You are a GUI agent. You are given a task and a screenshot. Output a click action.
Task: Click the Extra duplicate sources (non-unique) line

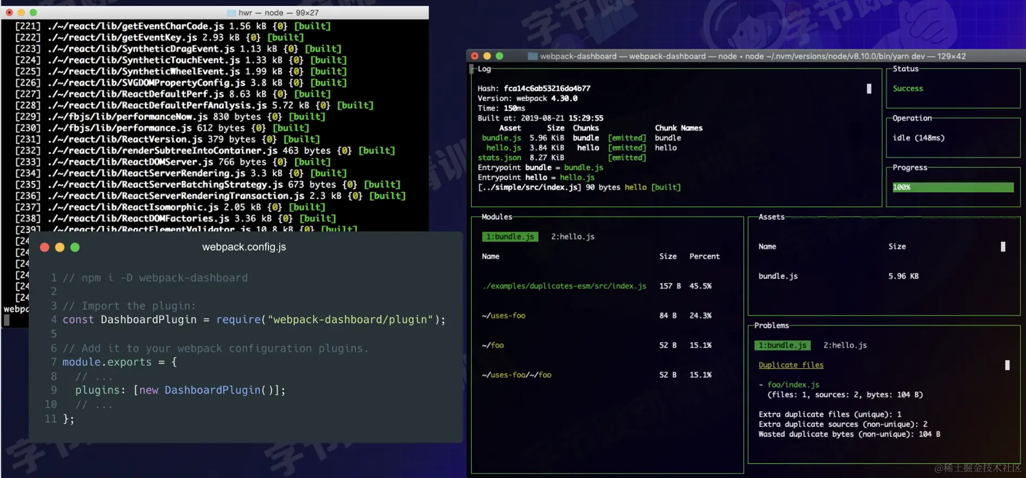843,424
